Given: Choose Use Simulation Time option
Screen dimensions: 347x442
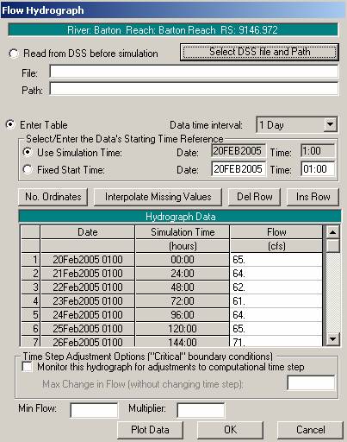Looking at the screenshot, I should 28,152.
